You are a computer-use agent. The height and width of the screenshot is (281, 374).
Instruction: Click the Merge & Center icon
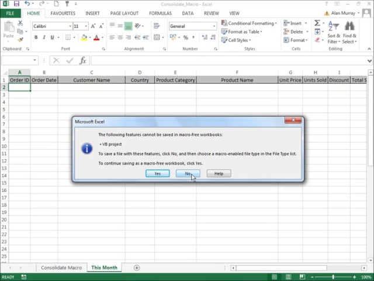coord(157,37)
